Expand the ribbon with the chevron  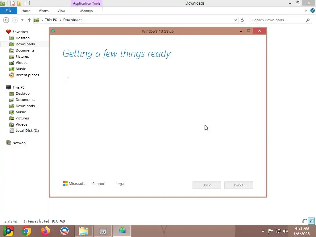306,11
